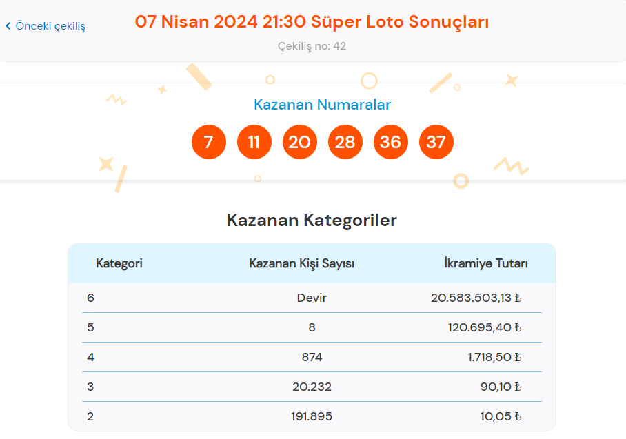This screenshot has width=626, height=439.
Task: Click Kazanan Kişi Sayısı column header
Action: pyautogui.click(x=302, y=263)
